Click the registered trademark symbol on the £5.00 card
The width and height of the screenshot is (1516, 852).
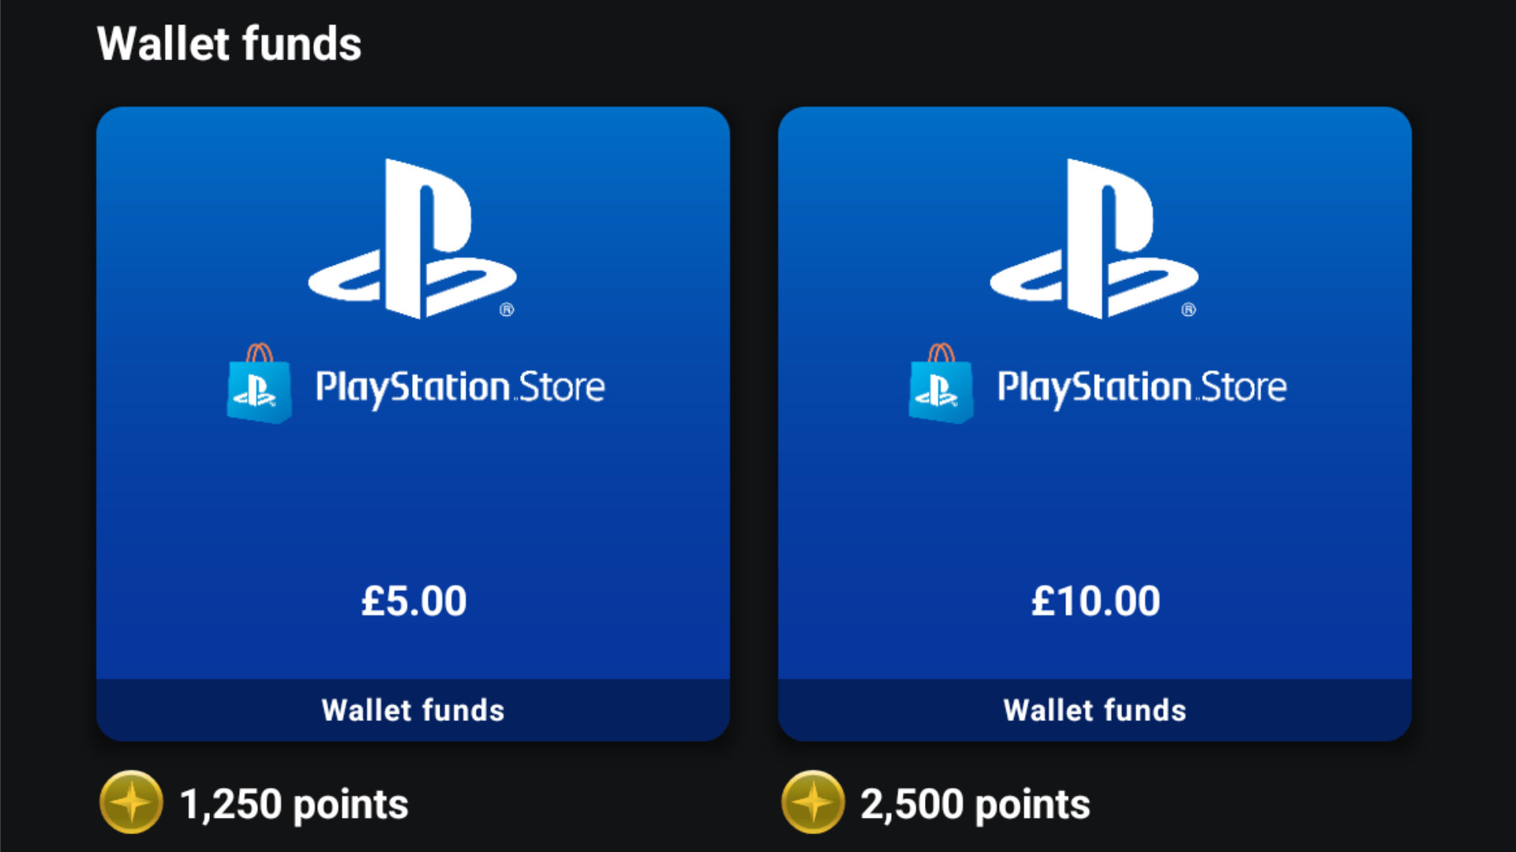coord(507,310)
